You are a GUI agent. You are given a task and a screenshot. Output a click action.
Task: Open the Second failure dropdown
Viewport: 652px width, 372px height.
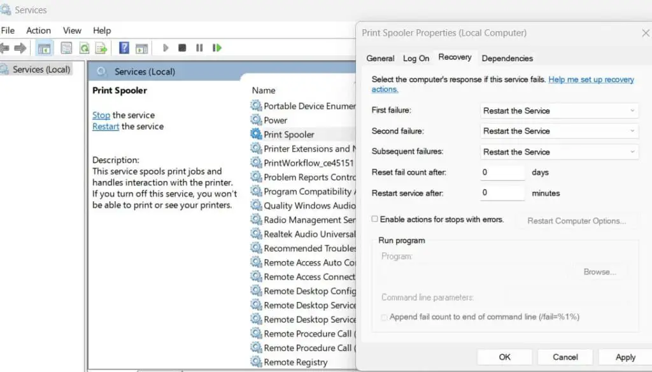(x=632, y=131)
